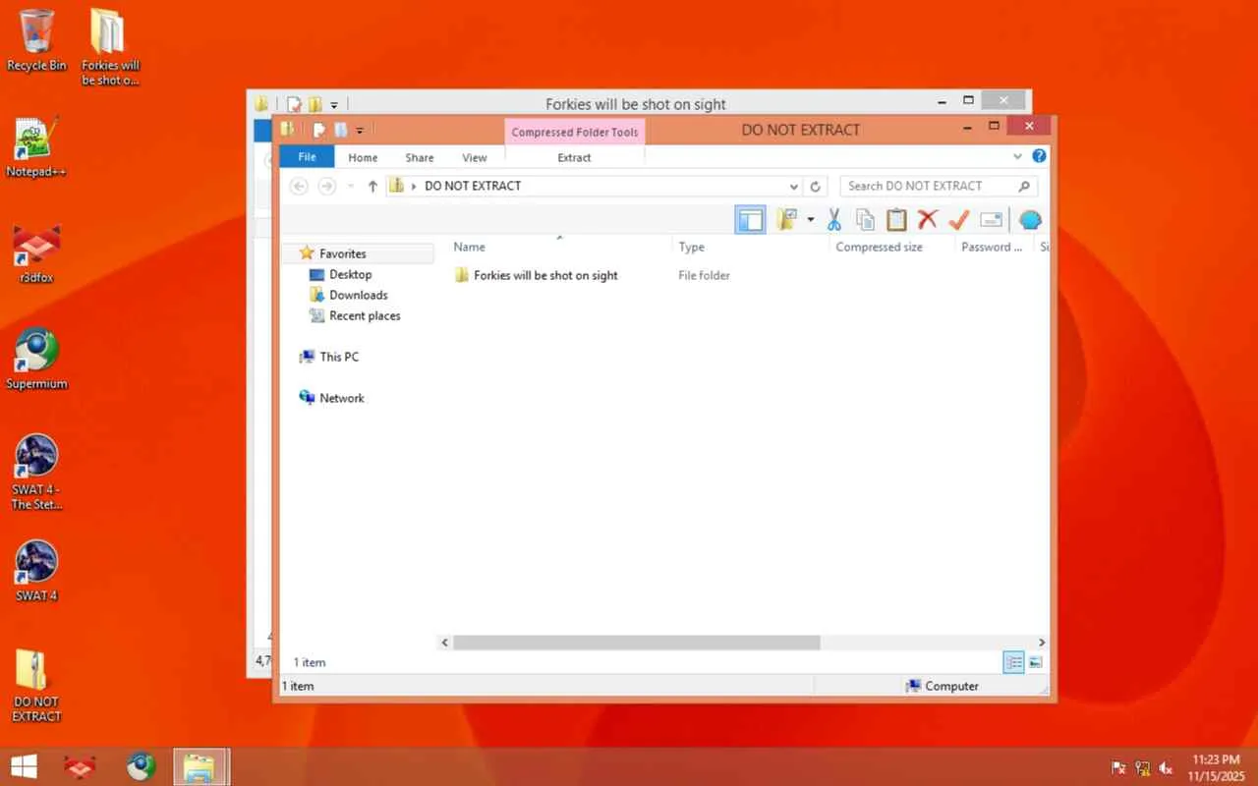Select the DO NOT EXTRACT zip file on the desktop
This screenshot has width=1258, height=786.
tap(36, 685)
